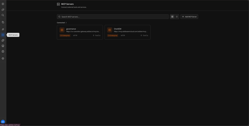This screenshot has width=249, height=126.
Task: Click the MCP Servers page header icon
Action: (x=58, y=4)
